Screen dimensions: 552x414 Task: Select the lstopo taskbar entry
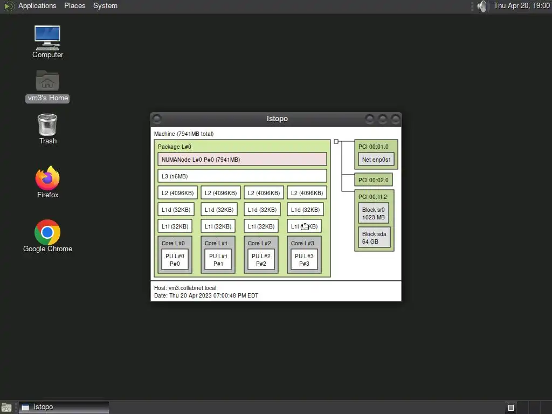[64, 408]
